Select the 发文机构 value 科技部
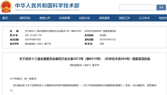Viewport: 167px width, 95px height. 103,35
